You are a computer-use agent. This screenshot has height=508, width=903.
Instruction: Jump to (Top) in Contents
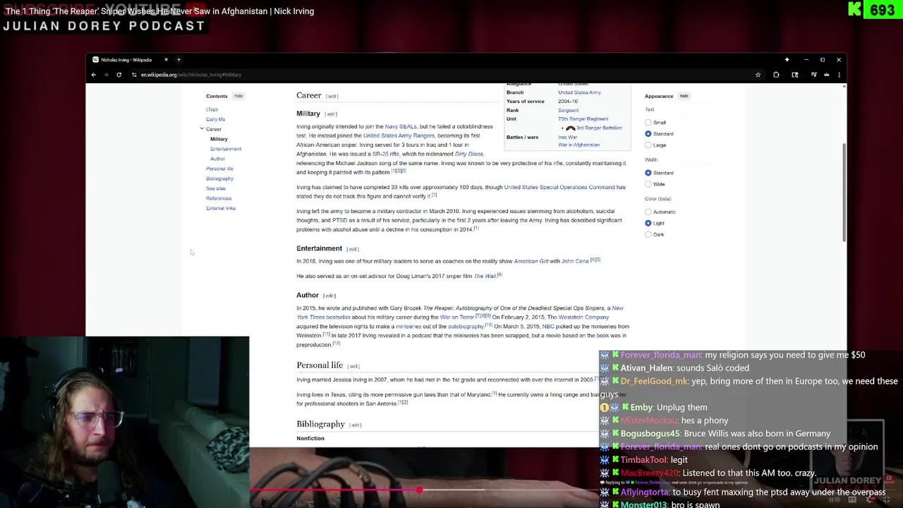pos(212,109)
